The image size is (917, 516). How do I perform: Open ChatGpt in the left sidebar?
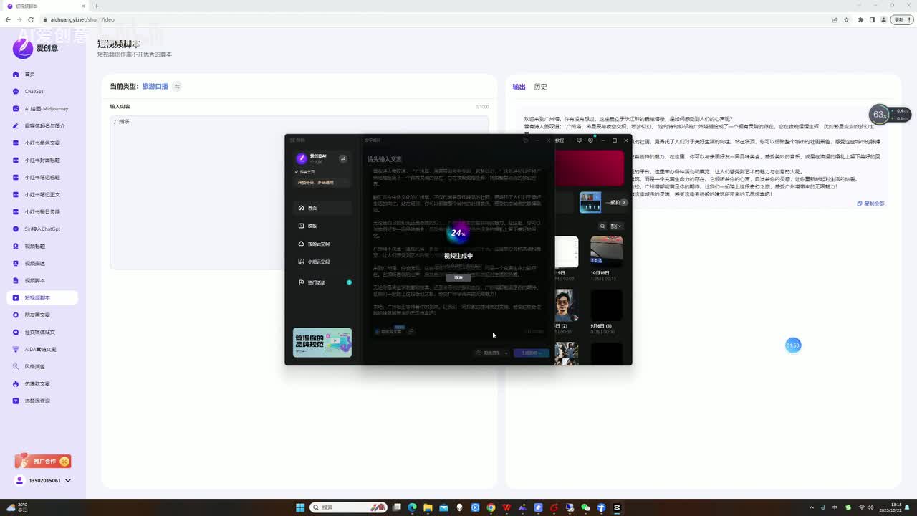click(34, 92)
